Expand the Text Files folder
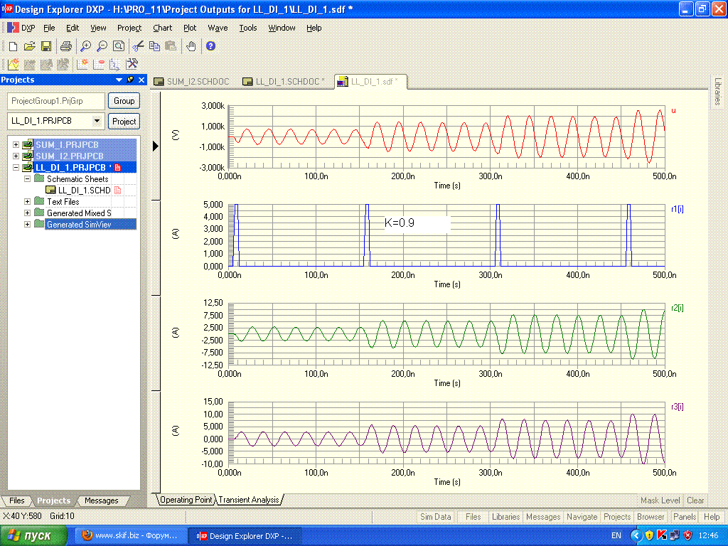Viewport: 728px width, 546px height. pos(28,202)
